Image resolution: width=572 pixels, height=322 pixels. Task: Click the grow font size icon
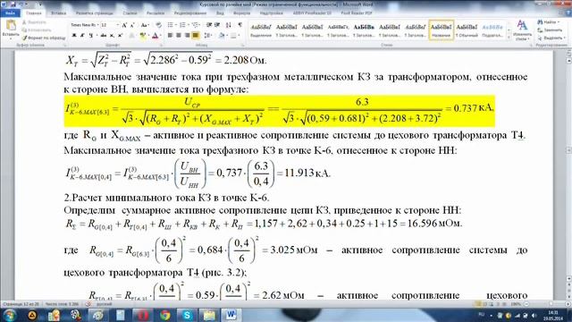click(x=124, y=25)
